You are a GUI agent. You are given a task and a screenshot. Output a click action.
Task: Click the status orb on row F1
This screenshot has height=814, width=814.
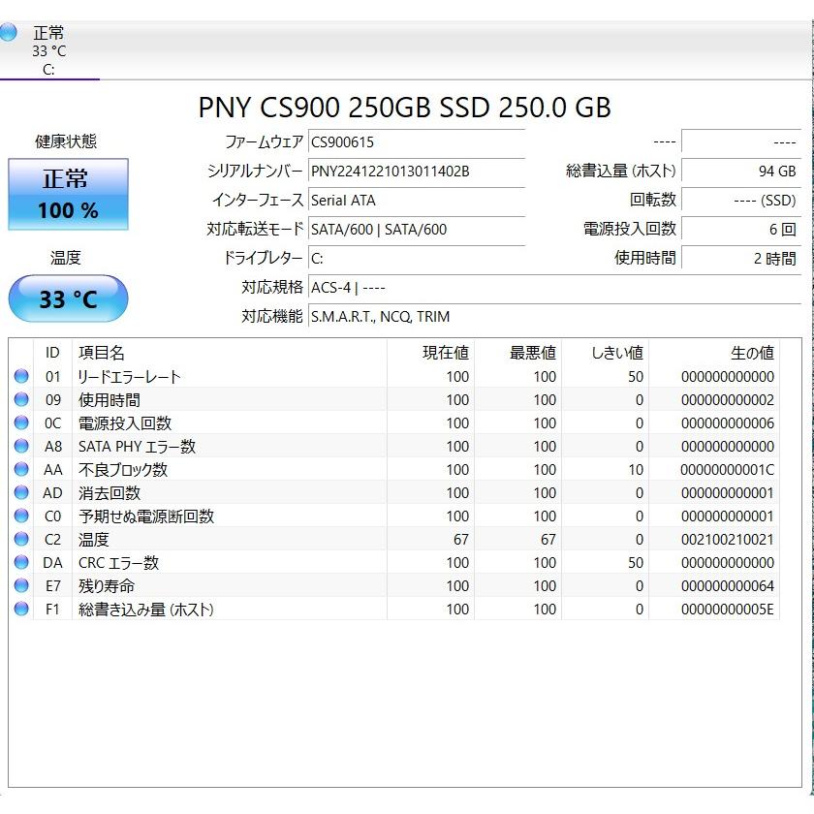click(21, 609)
